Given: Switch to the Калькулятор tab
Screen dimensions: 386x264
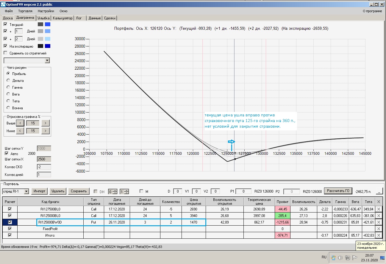Looking at the screenshot, I should coord(62,18).
